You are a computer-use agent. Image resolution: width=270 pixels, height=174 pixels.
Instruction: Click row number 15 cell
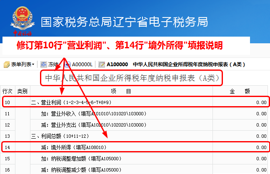[7, 159]
